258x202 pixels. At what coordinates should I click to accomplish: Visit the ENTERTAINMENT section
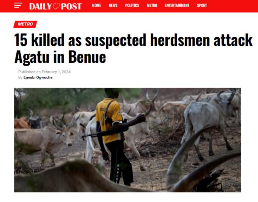[x=177, y=6]
